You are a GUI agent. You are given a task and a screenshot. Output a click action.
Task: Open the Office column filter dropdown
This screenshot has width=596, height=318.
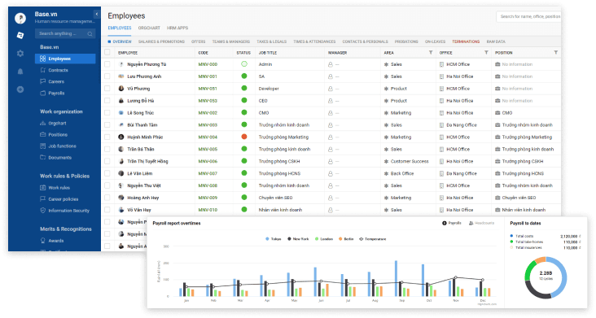point(486,52)
